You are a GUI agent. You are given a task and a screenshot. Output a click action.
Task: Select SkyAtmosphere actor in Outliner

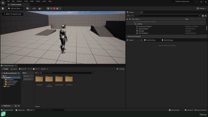tap(143, 29)
